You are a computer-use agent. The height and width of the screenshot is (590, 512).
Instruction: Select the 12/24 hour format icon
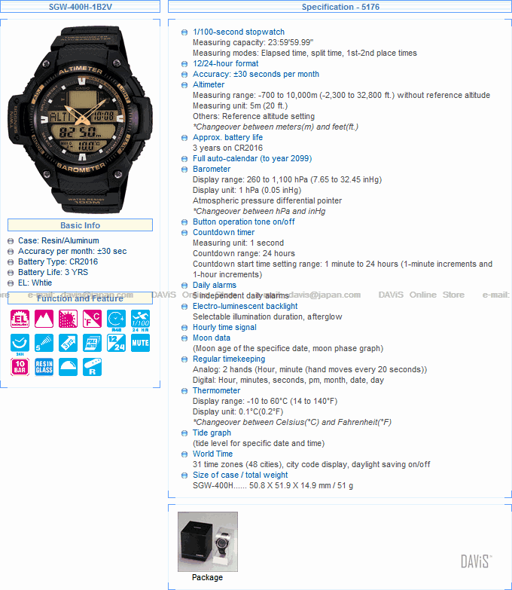(x=116, y=343)
